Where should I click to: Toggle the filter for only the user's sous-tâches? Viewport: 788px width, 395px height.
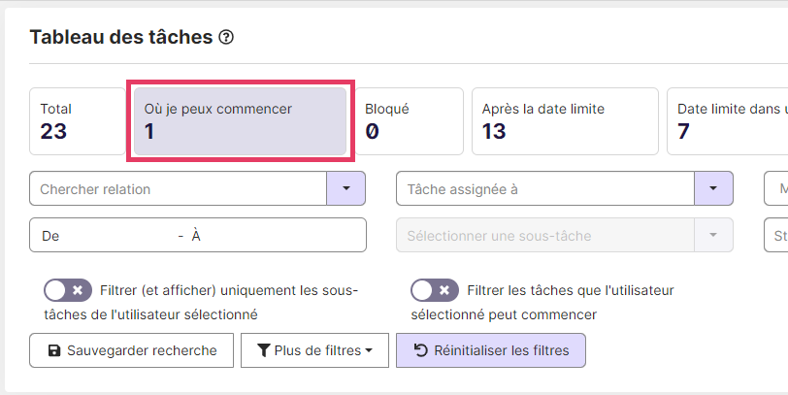point(68,290)
